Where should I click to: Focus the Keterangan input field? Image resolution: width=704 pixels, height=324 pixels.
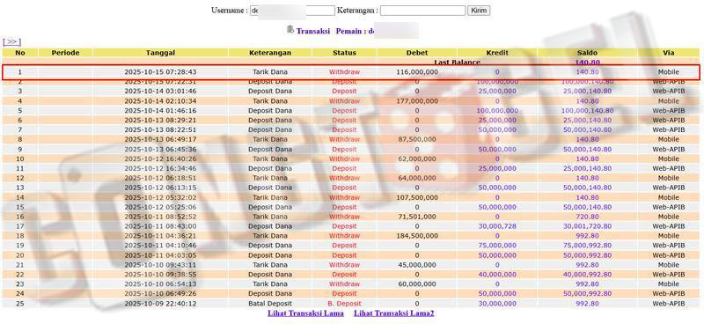[422, 11]
